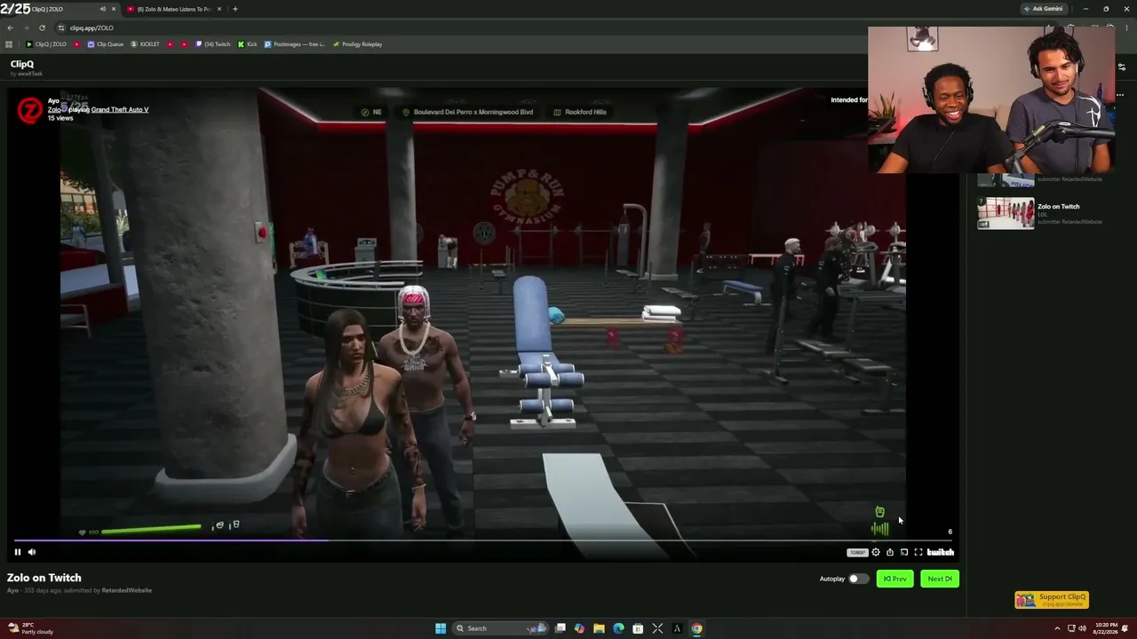
Task: Select the Zolo on Twitch LOL clip thumbnail
Action: (1006, 213)
